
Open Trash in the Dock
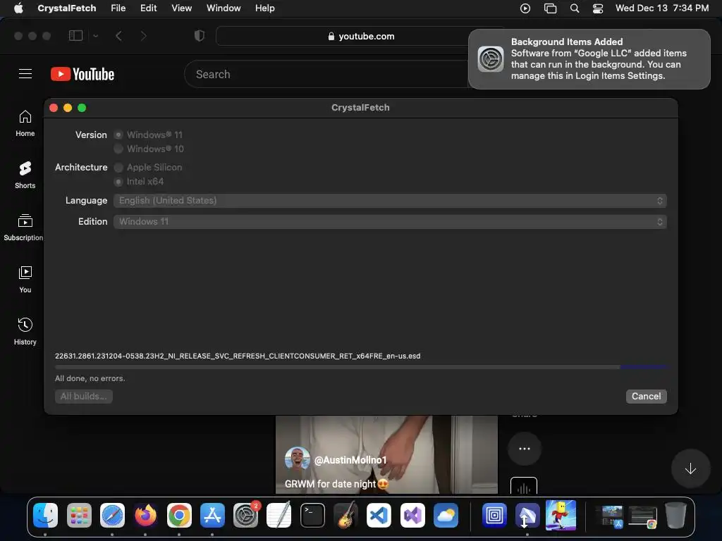[x=675, y=515]
